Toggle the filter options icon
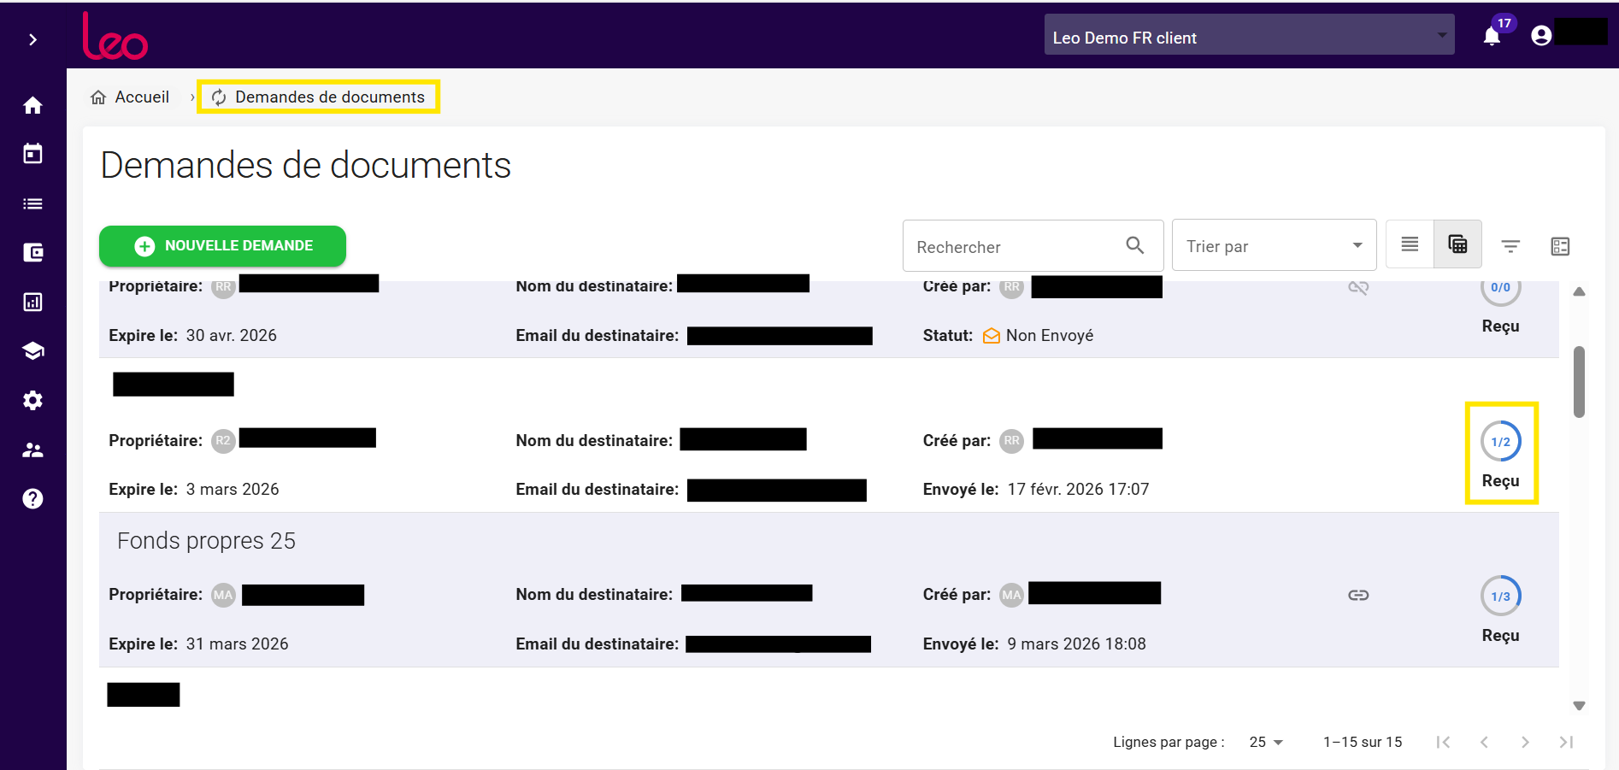The image size is (1619, 770). [x=1510, y=246]
